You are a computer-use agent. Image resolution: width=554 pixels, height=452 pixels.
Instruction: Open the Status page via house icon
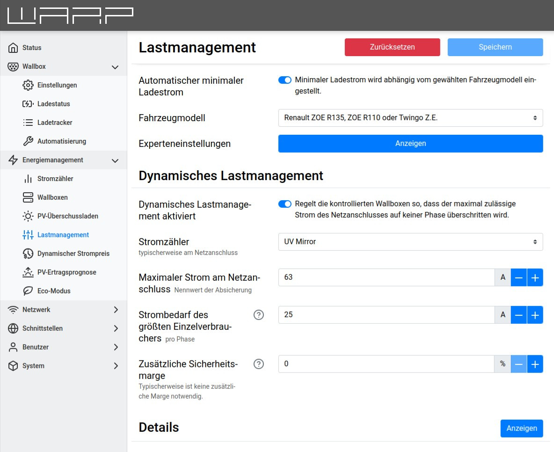(14, 48)
